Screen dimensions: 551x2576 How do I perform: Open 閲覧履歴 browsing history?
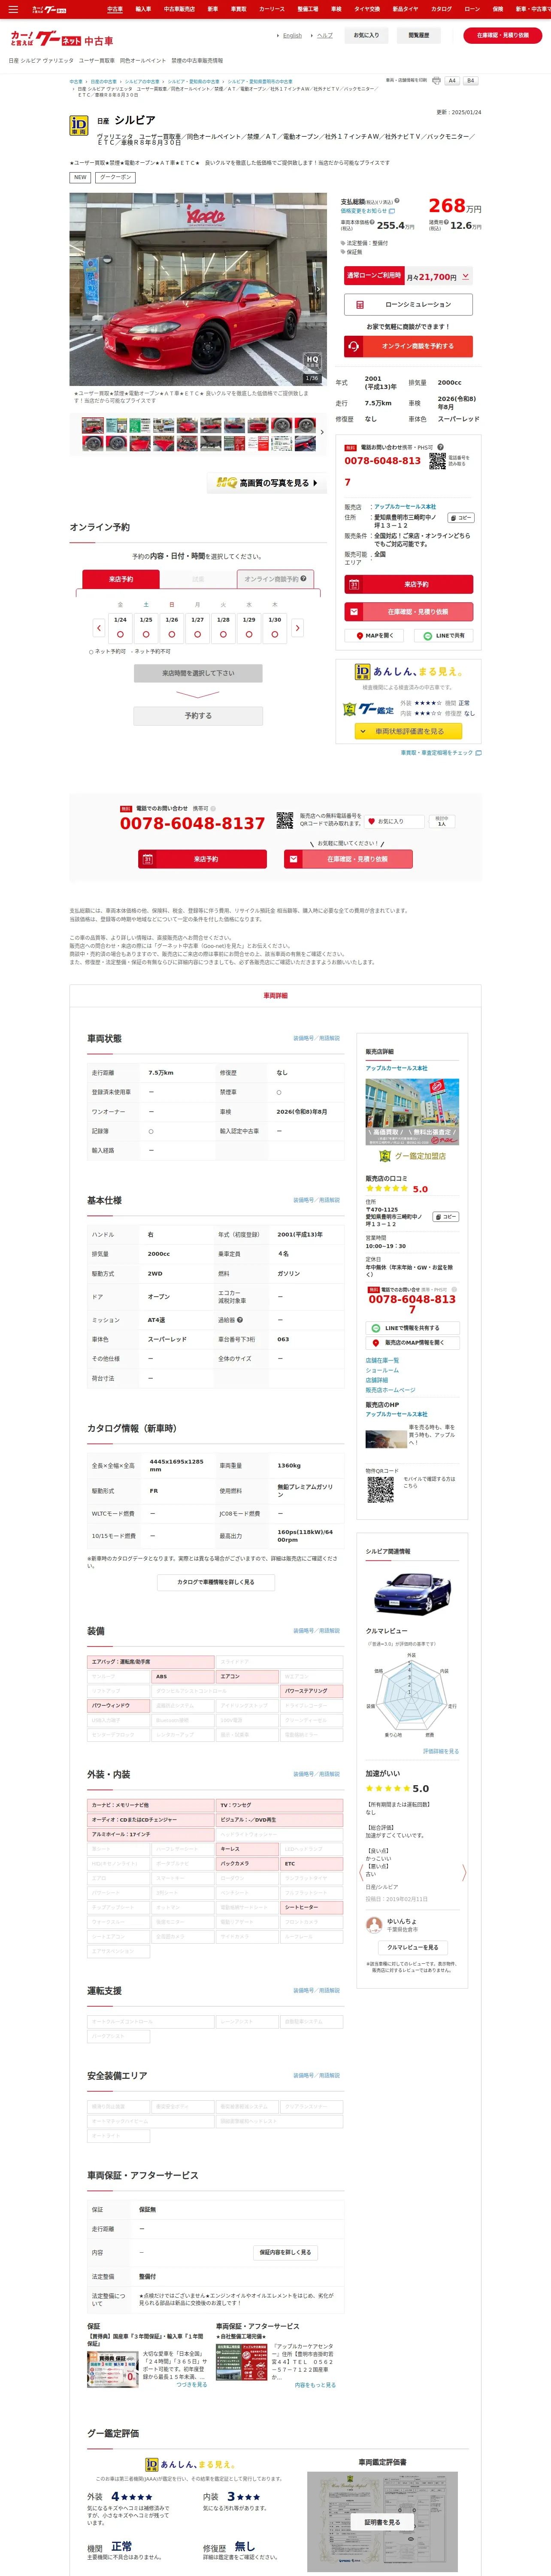click(x=419, y=35)
